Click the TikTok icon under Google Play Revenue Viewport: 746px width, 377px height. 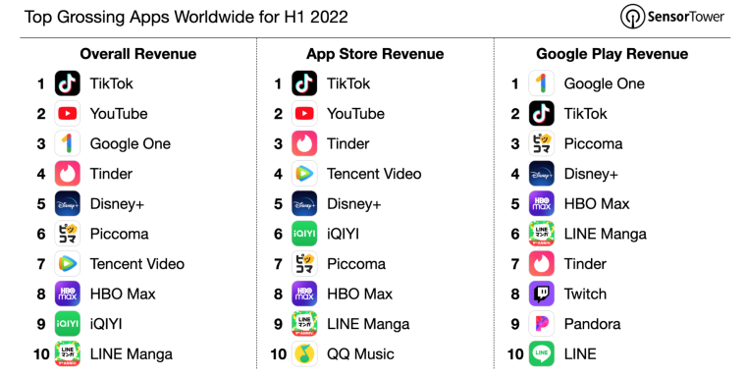point(542,114)
